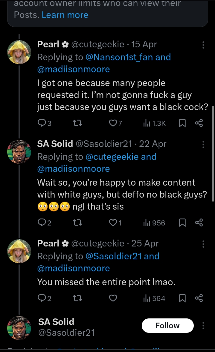Repost SA Solid's 22 Apr reply
Screen dimensions: 215x352
pyautogui.click(x=77, y=222)
